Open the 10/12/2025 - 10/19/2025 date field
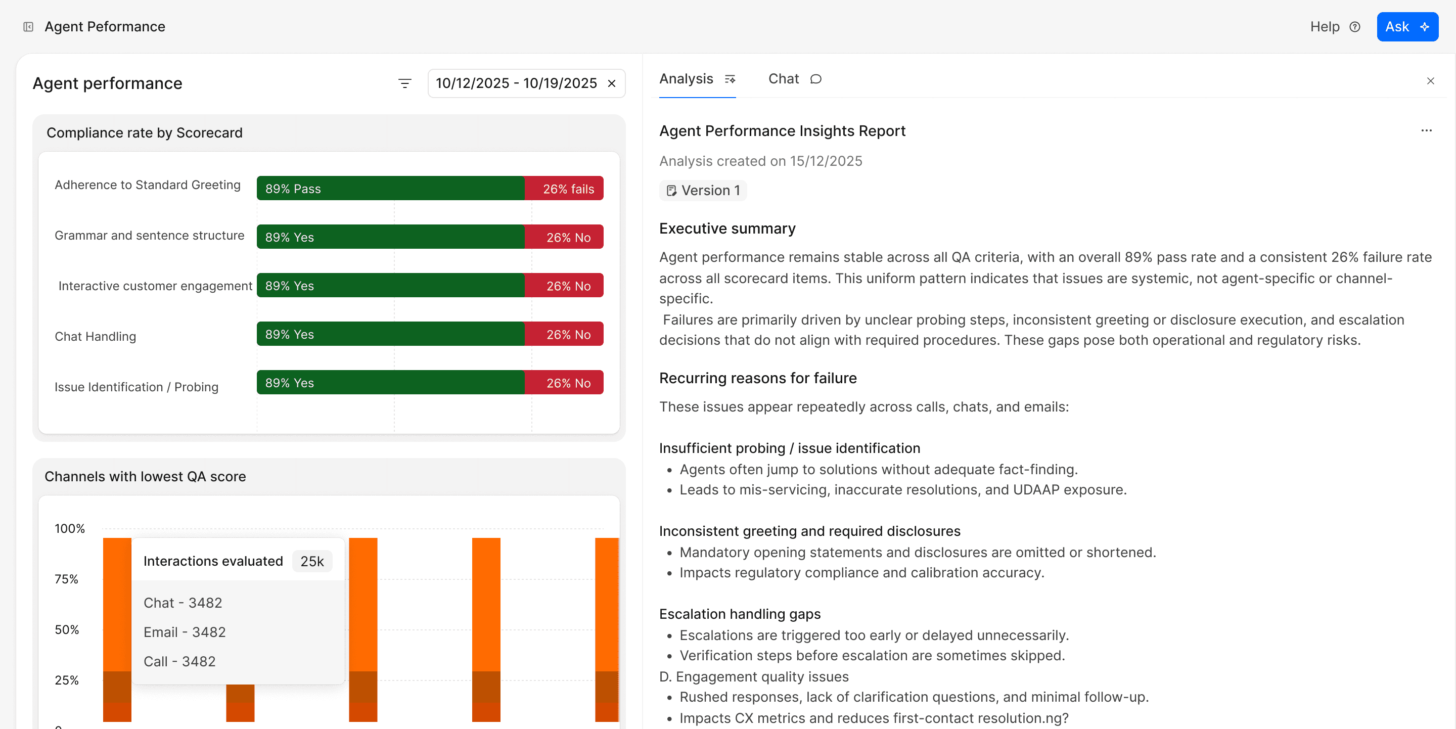 516,83
